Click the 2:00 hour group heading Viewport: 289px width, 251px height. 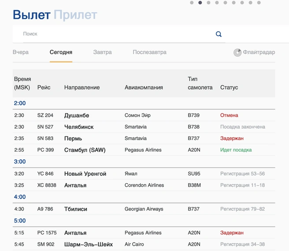pyautogui.click(x=20, y=103)
